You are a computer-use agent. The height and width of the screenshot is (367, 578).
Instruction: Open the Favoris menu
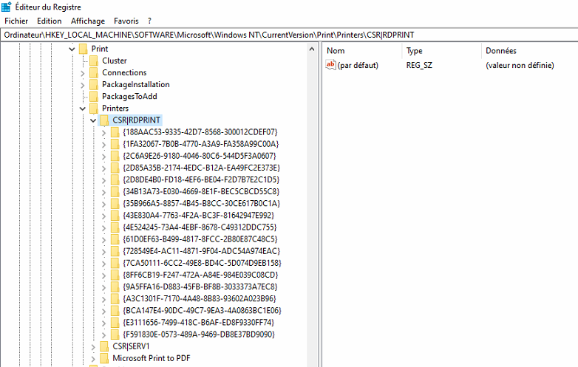(x=126, y=21)
